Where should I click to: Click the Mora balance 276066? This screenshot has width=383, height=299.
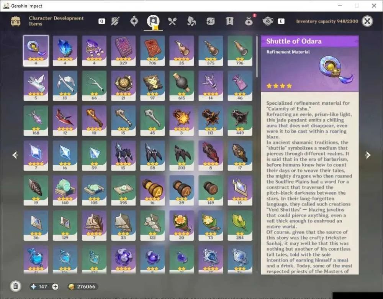[x=83, y=286]
